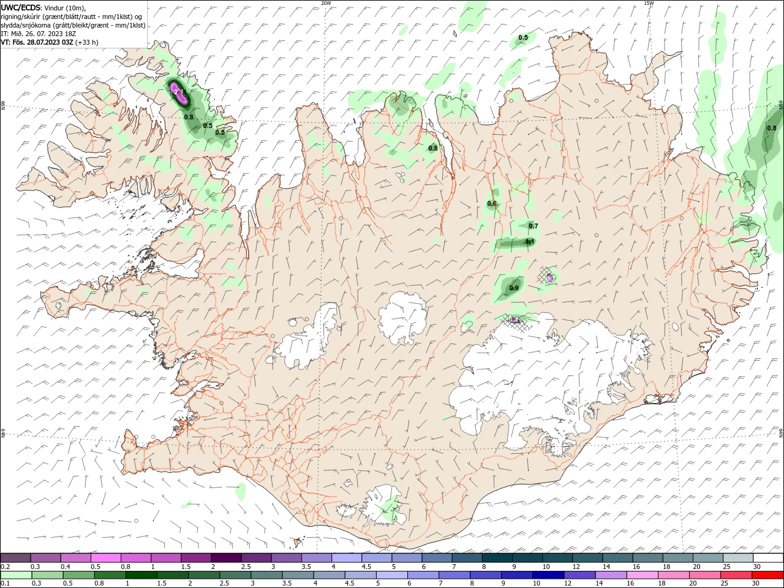Click the 'VT: Fös. 28.07.2023 03Z (+33 h)' line
784x588 pixels.
coord(50,42)
